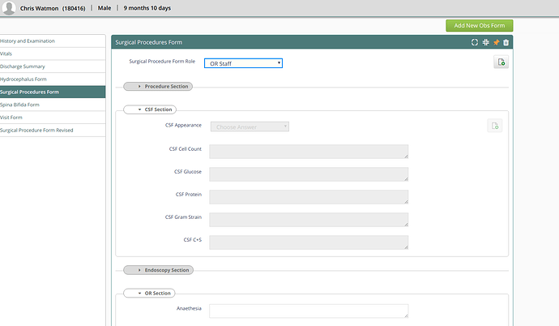Click the 'Surgical Procedure Form Role' label
Viewport: 559px width, 326px height.
coord(162,62)
